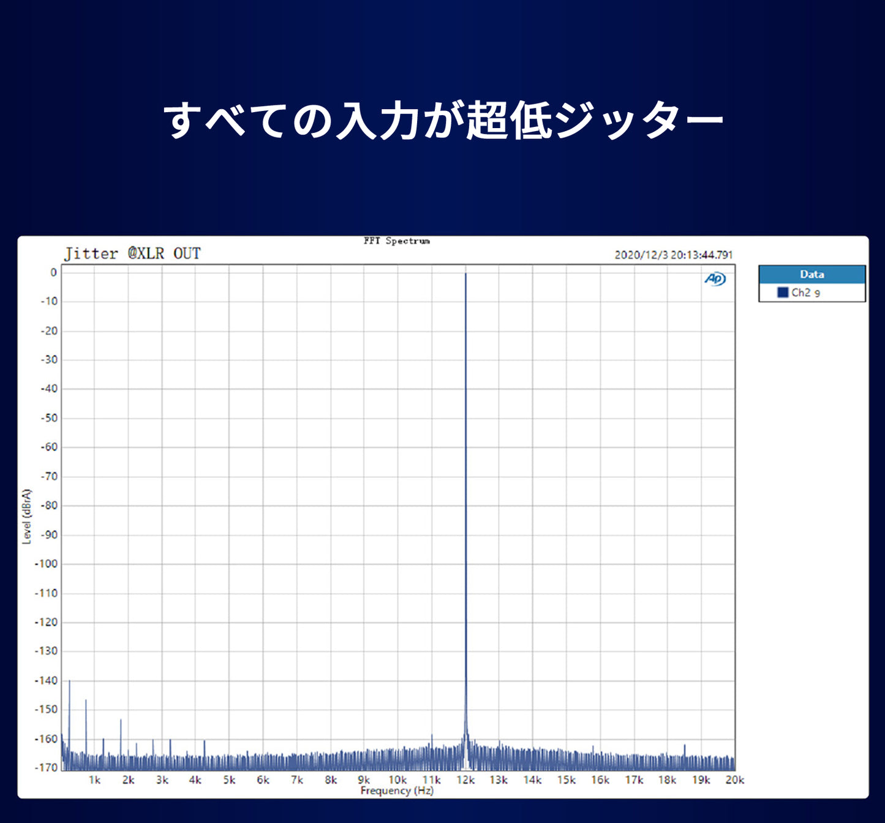Screen dimensions: 885x823
Task: Click the Ch2 blue color swatch in legend
Action: (782, 292)
